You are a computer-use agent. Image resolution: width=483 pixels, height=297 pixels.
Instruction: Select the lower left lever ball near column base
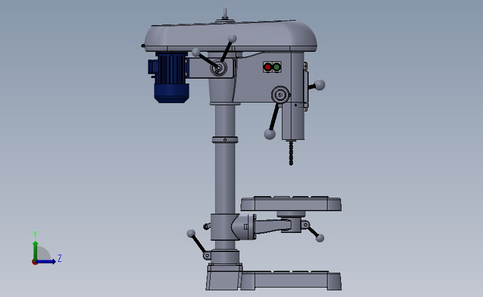click(x=191, y=233)
